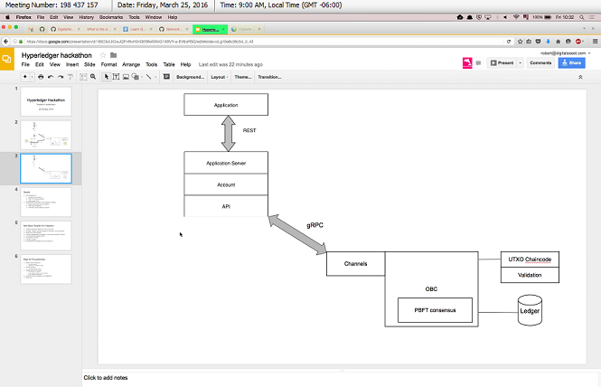601x387 pixels.
Task: Click the new slide plus button
Action: click(x=25, y=77)
